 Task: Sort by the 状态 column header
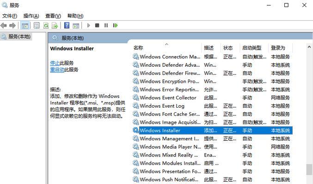coord(228,48)
